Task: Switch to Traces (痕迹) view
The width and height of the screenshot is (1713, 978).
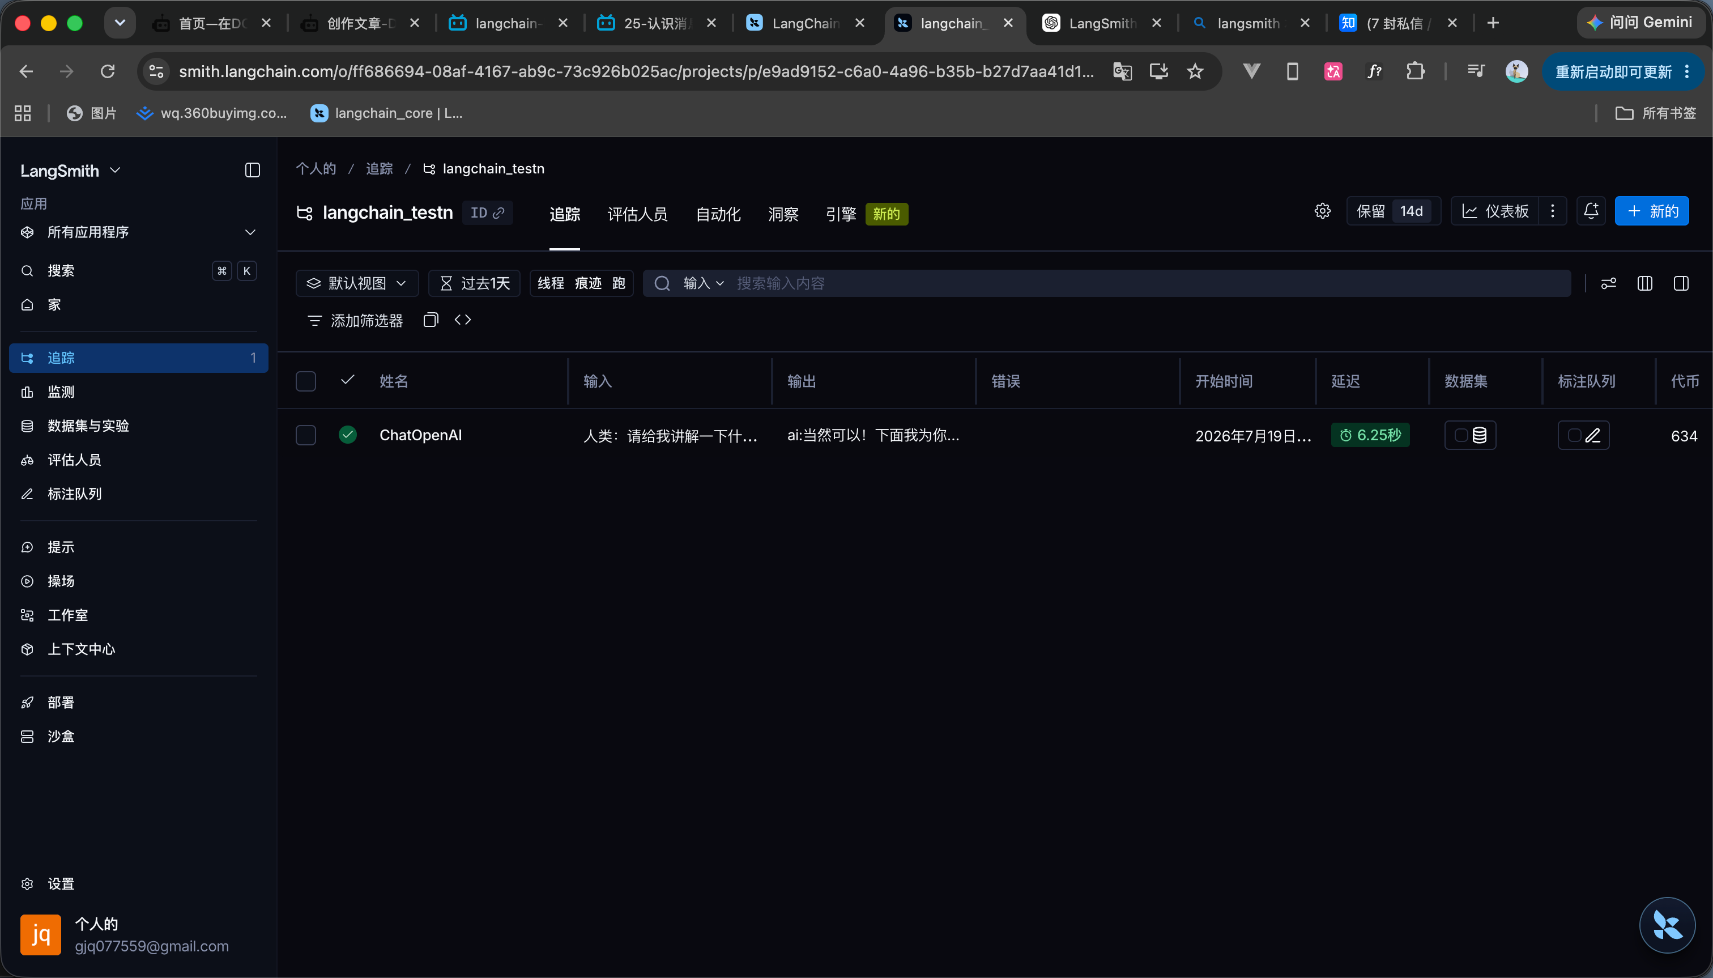Action: pyautogui.click(x=588, y=283)
